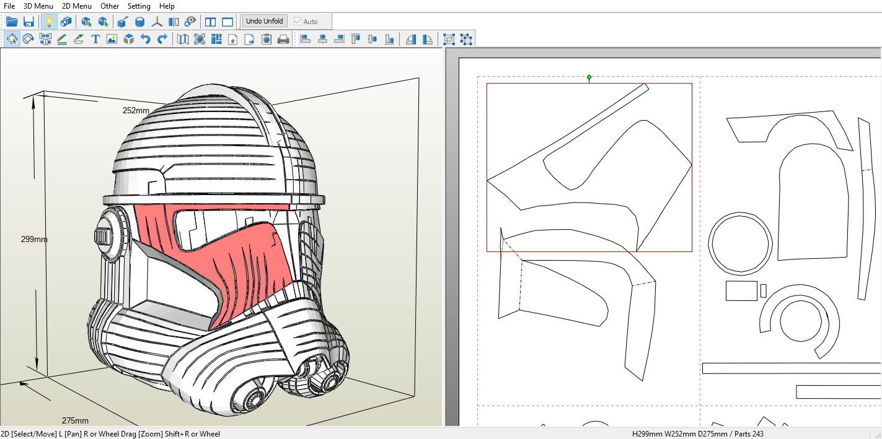Select the Rotate part tool
Screen dimensions: 882x439
(x=29, y=39)
